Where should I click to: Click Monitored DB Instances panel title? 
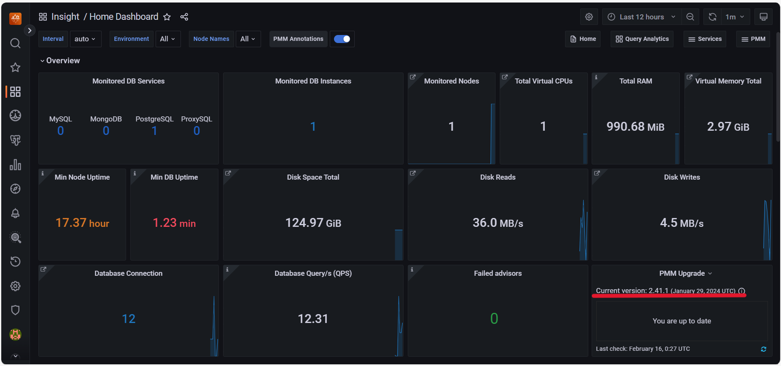click(x=313, y=81)
